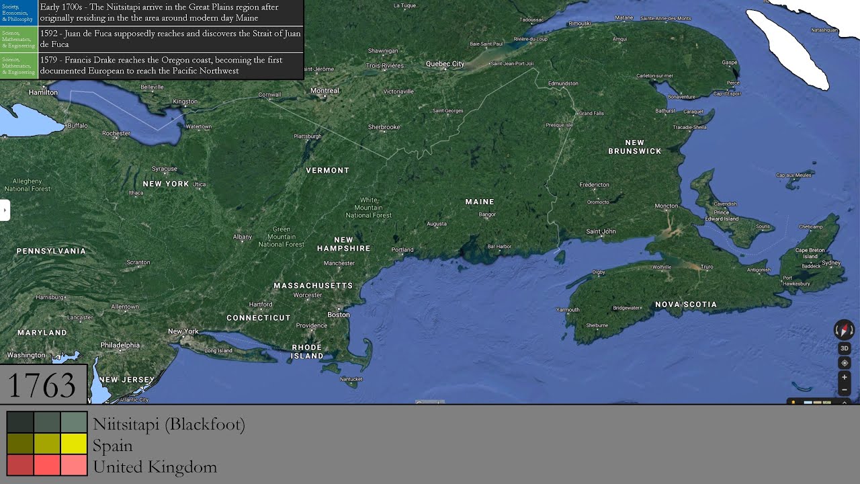This screenshot has height=484, width=860.
Task: Click the Niitsitapi (Blackfoot) legend label
Action: pyautogui.click(x=169, y=424)
